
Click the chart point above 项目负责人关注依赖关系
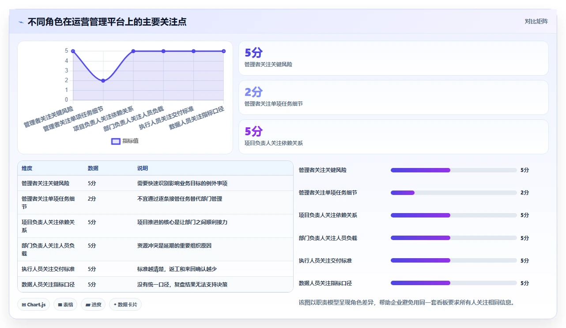133,51
